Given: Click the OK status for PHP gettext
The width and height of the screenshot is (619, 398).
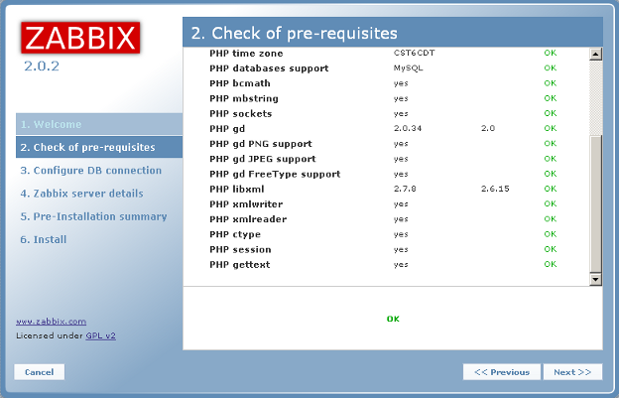Looking at the screenshot, I should [550, 265].
